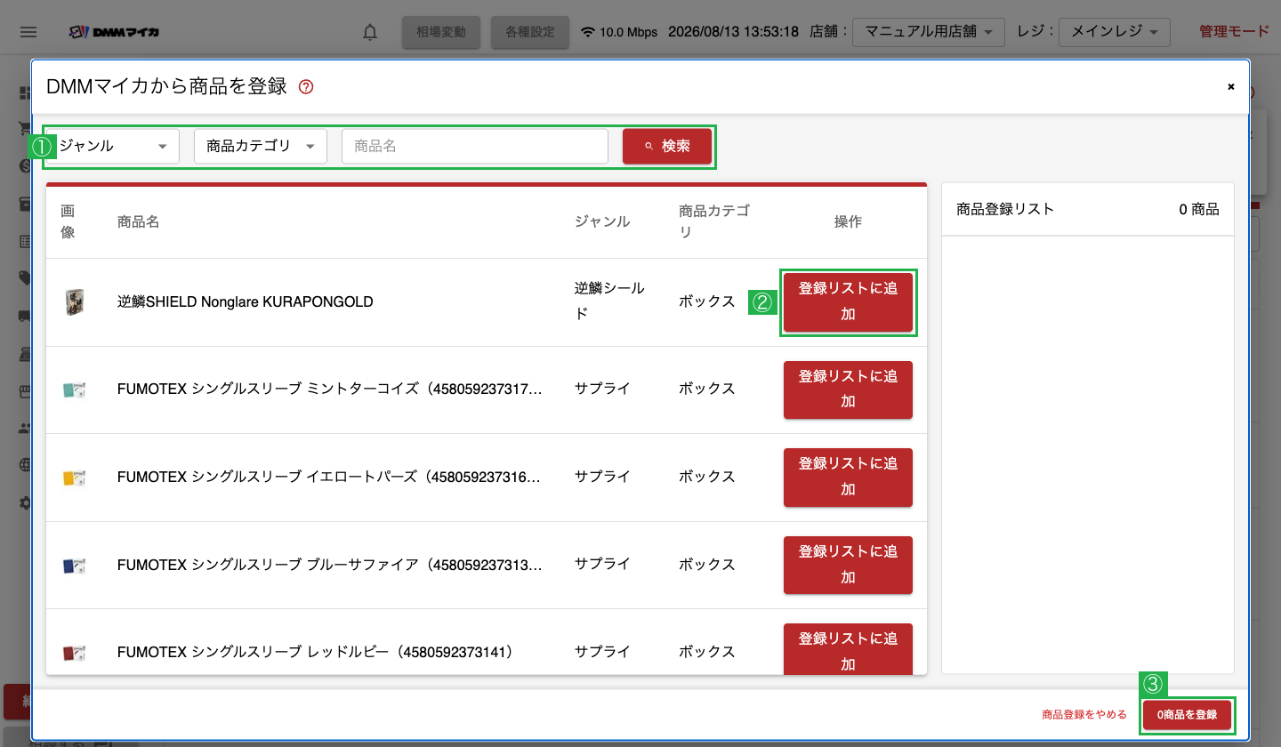Image resolution: width=1281 pixels, height=747 pixels.
Task: Add 逆鱗SHIELD Nonglare KURAPONGOLD to the registration list
Action: point(848,301)
